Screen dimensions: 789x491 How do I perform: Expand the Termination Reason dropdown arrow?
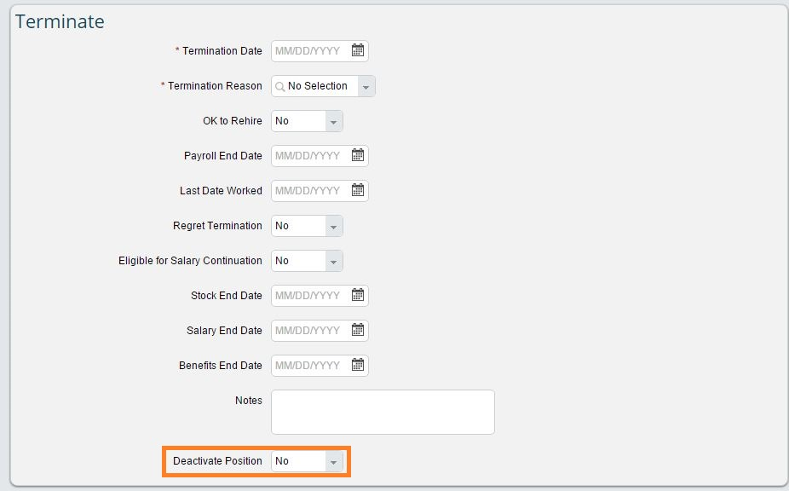pyautogui.click(x=366, y=87)
